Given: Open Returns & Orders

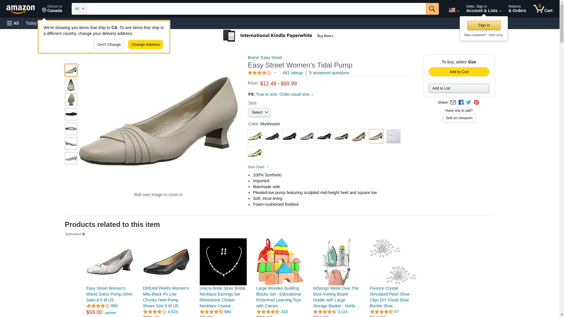Looking at the screenshot, I should click(517, 9).
